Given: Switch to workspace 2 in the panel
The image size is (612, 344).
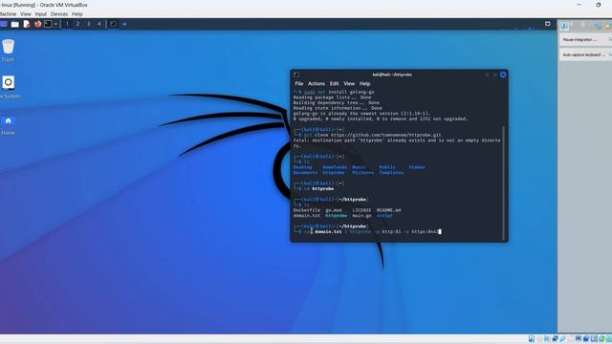Looking at the screenshot, I should pos(77,24).
